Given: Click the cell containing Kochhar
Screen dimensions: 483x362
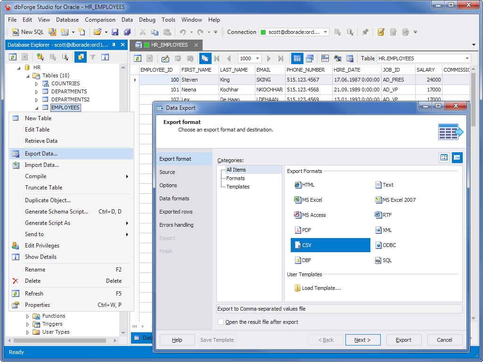Looking at the screenshot, I should (x=237, y=90).
